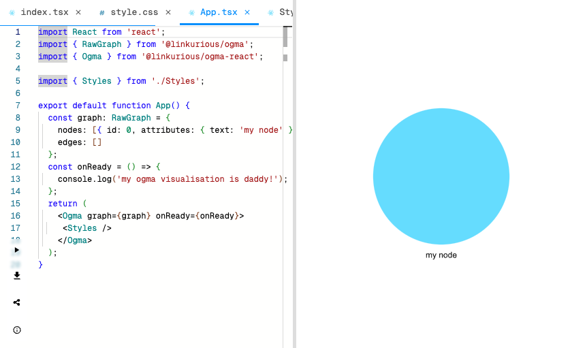
Task: Click the '@linkurious/ogma-react' import string
Action: click(x=202, y=57)
